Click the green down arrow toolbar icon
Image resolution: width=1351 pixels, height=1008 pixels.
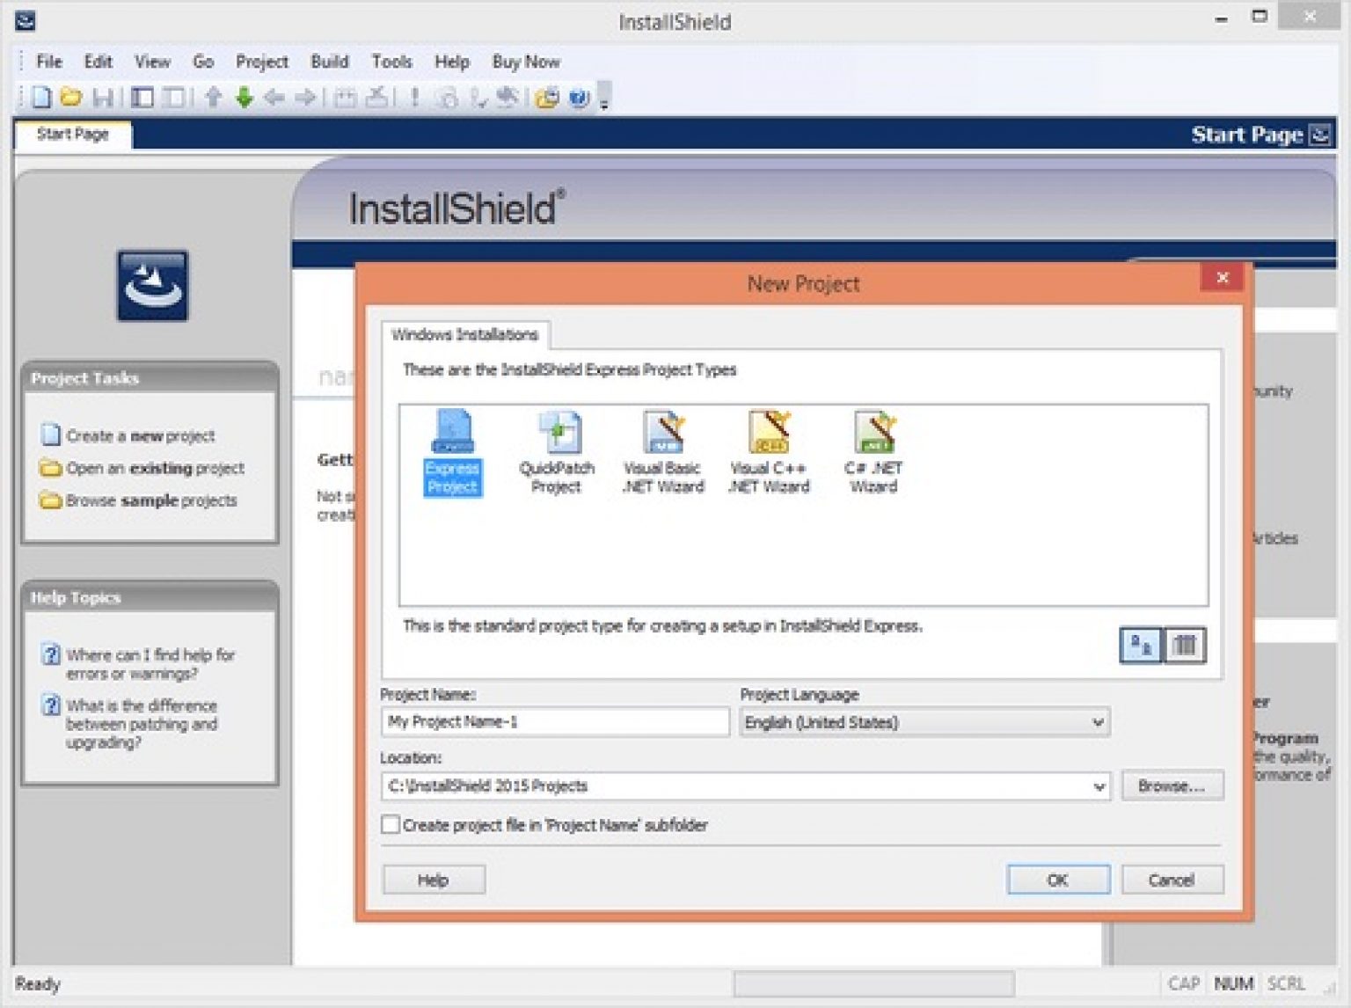(245, 98)
